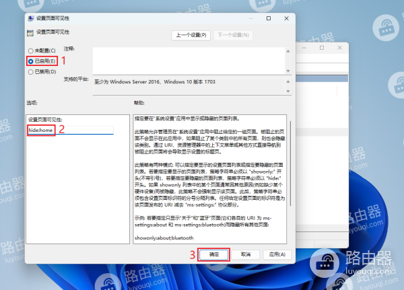Maximize the 设置页面可见性 dialog window
Image resolution: width=404 pixels, height=290 pixels.
pos(269,18)
